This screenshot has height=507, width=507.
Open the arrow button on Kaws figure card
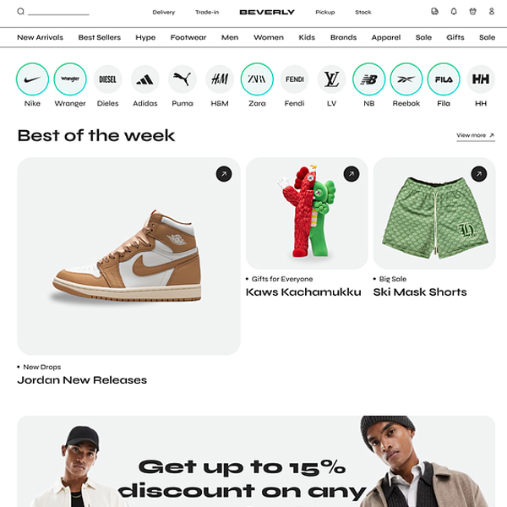[x=352, y=174]
